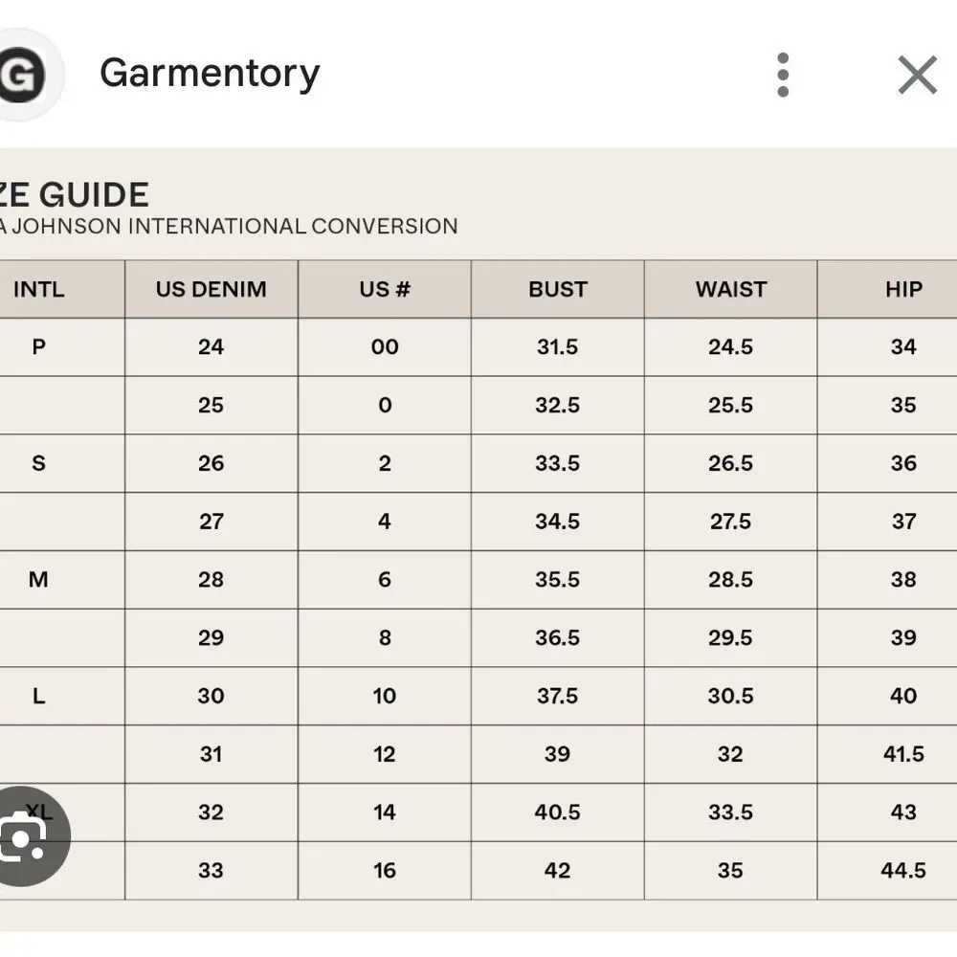Image resolution: width=957 pixels, height=957 pixels.
Task: Select the US size 00 cell
Action: (x=385, y=347)
